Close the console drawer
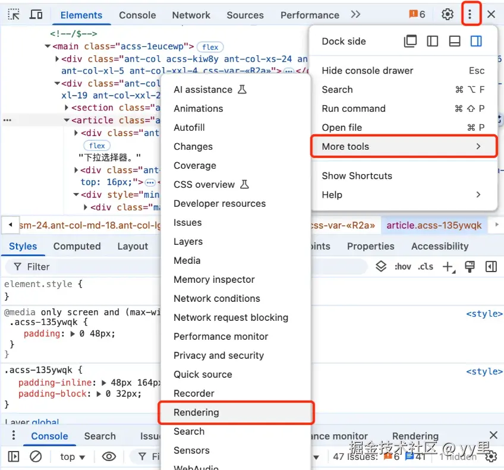 (x=493, y=436)
